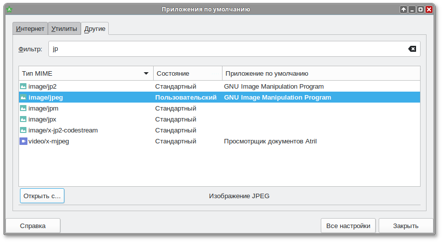442x242 pixels.
Task: Select the image/x-jp2-codestream row
Action: pyautogui.click(x=220, y=130)
